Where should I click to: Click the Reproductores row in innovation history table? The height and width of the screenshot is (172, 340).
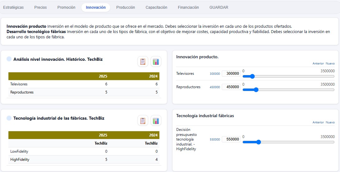tap(84, 92)
